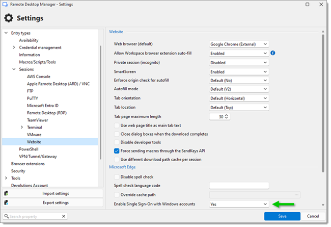Viewport: 331px width, 227px height.
Task: Select Microsoft Entra ID tree item
Action: pos(43,106)
